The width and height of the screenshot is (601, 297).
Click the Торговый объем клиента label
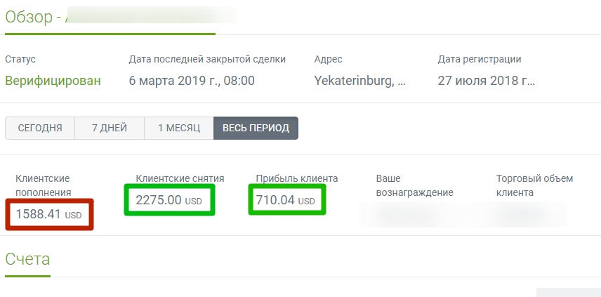click(x=535, y=185)
